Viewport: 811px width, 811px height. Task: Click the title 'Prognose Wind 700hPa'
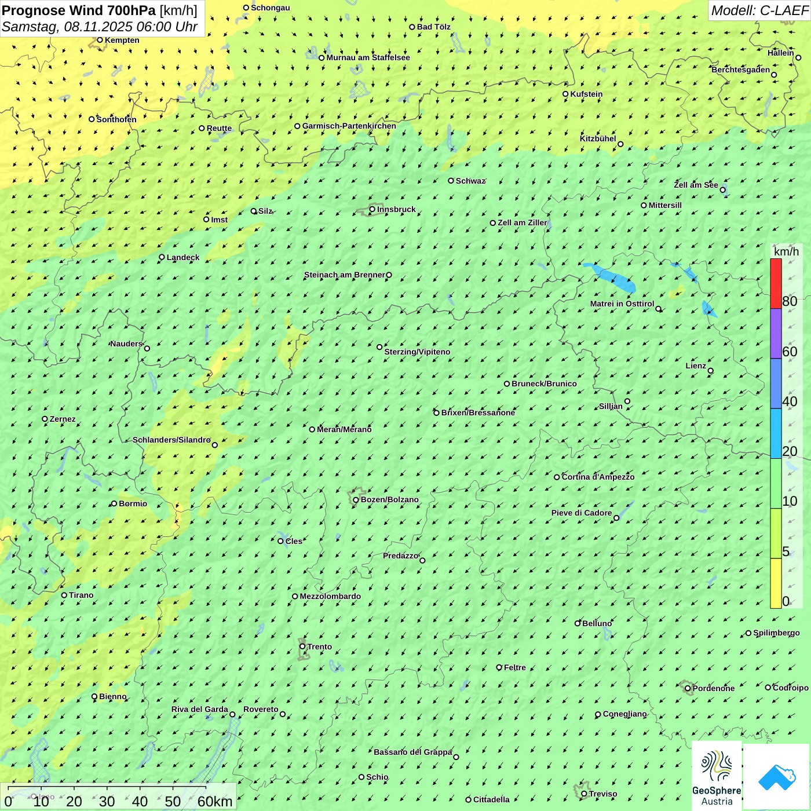pyautogui.click(x=79, y=10)
